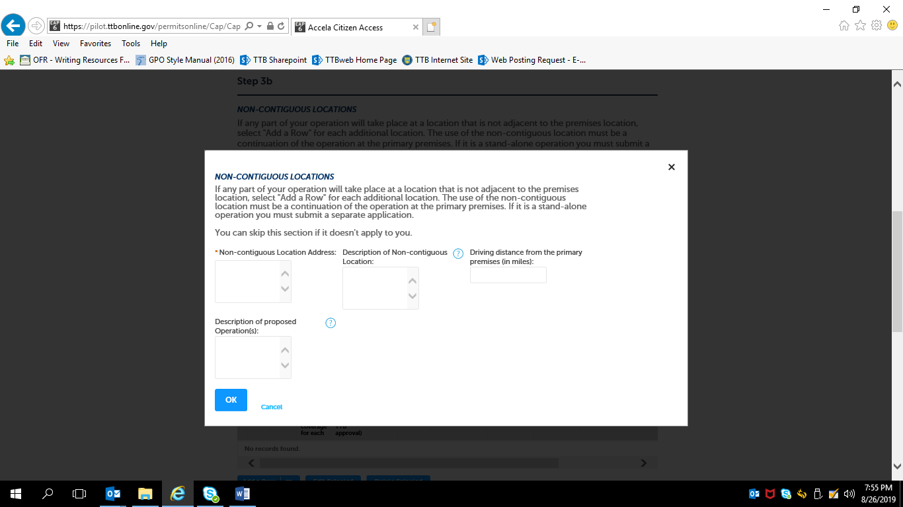Open help icon beside Description of proposed Operation(s)
The image size is (903, 507).
click(331, 323)
